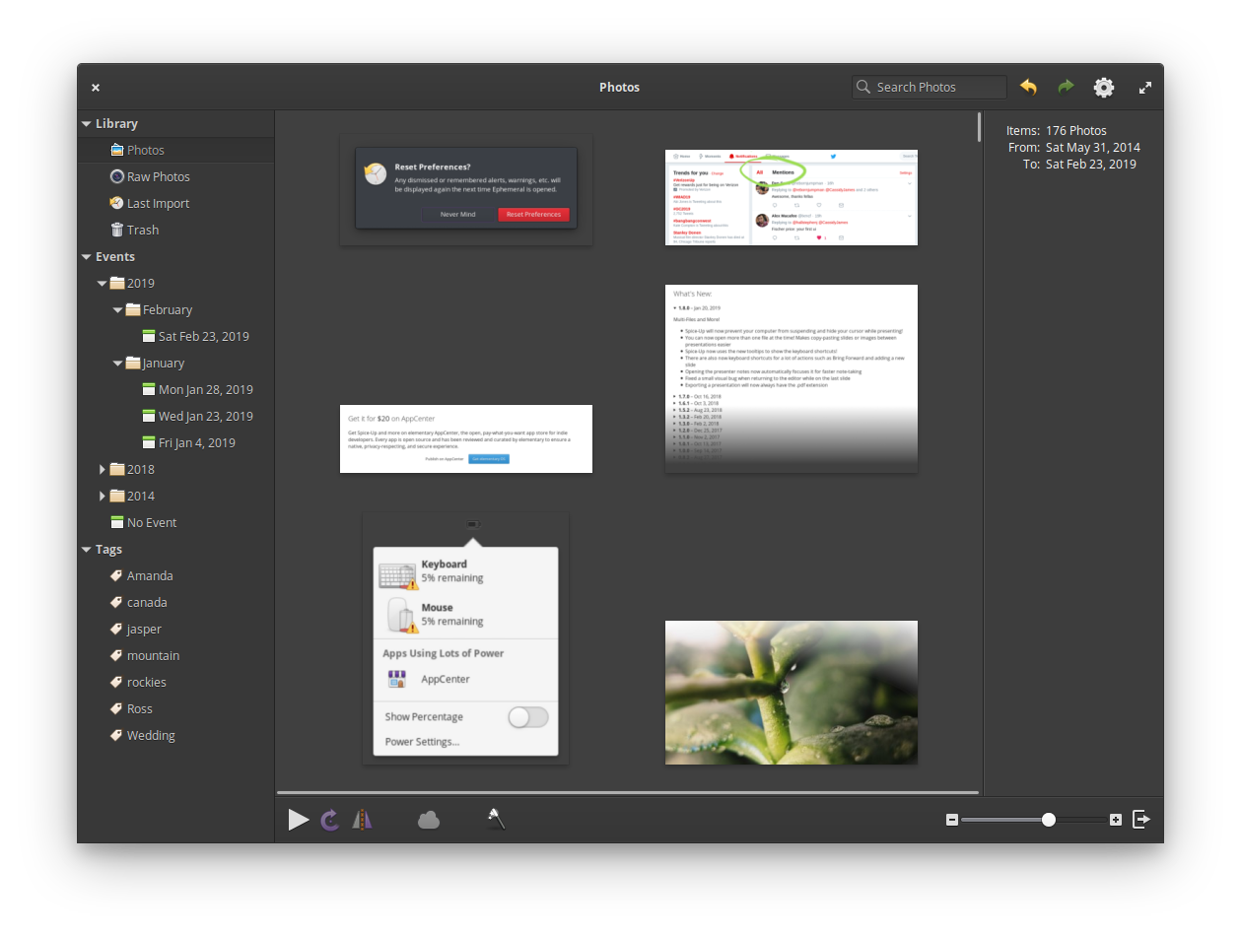Collapse the Tags section
1241x934 pixels.
[x=86, y=549]
